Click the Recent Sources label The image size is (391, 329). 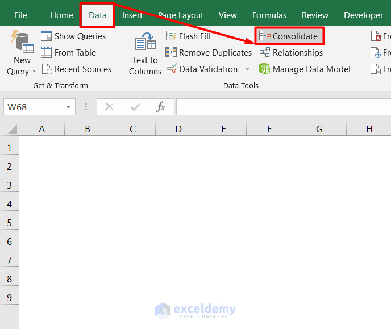tap(83, 69)
